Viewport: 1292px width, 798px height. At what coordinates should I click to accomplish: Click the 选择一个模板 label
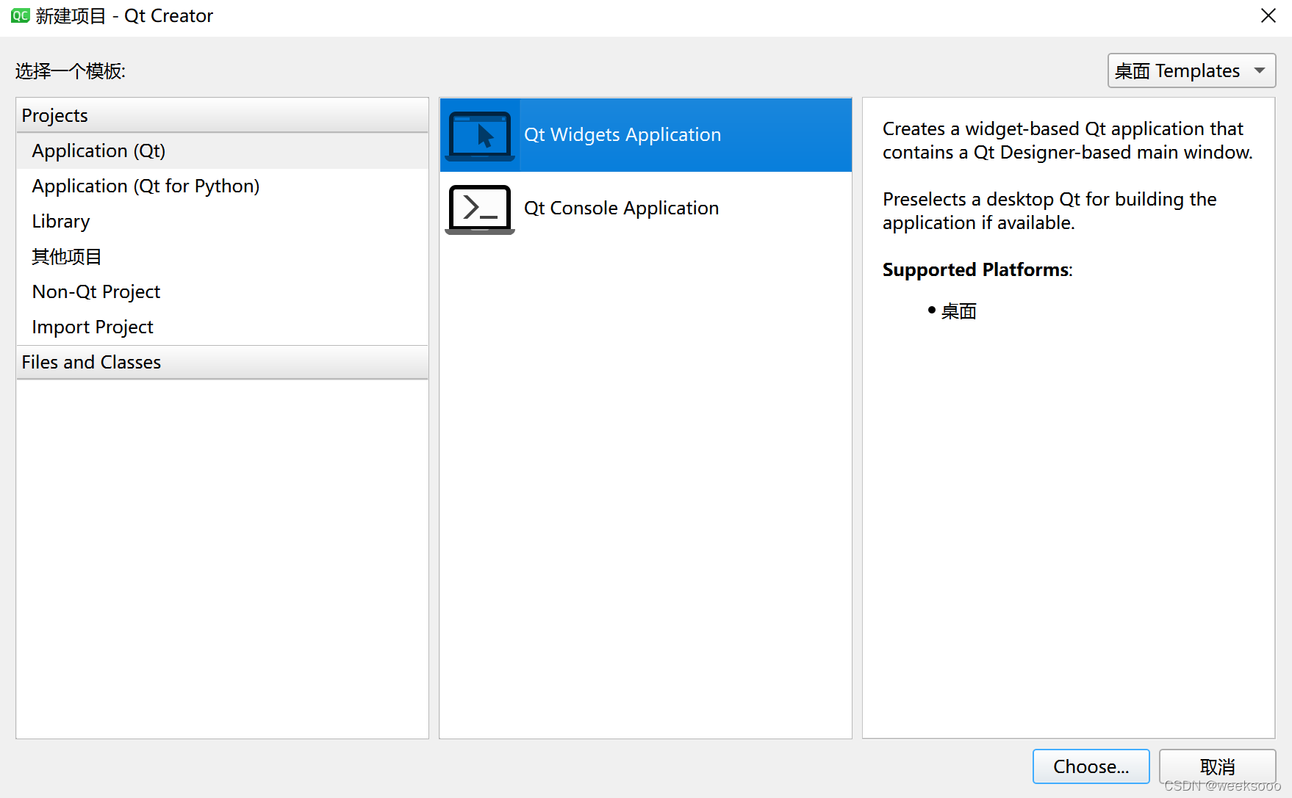71,71
